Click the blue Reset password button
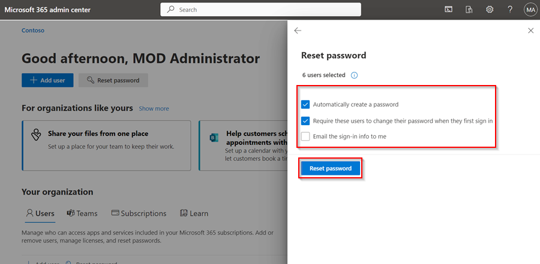Viewport: 540px width, 264px height. [x=331, y=168]
